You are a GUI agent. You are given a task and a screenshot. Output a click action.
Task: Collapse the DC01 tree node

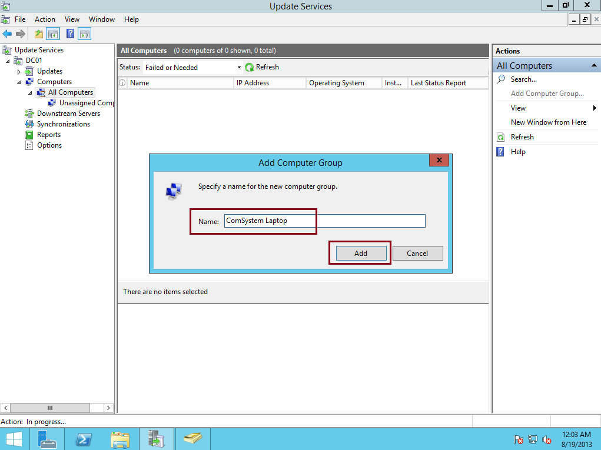[x=7, y=60]
